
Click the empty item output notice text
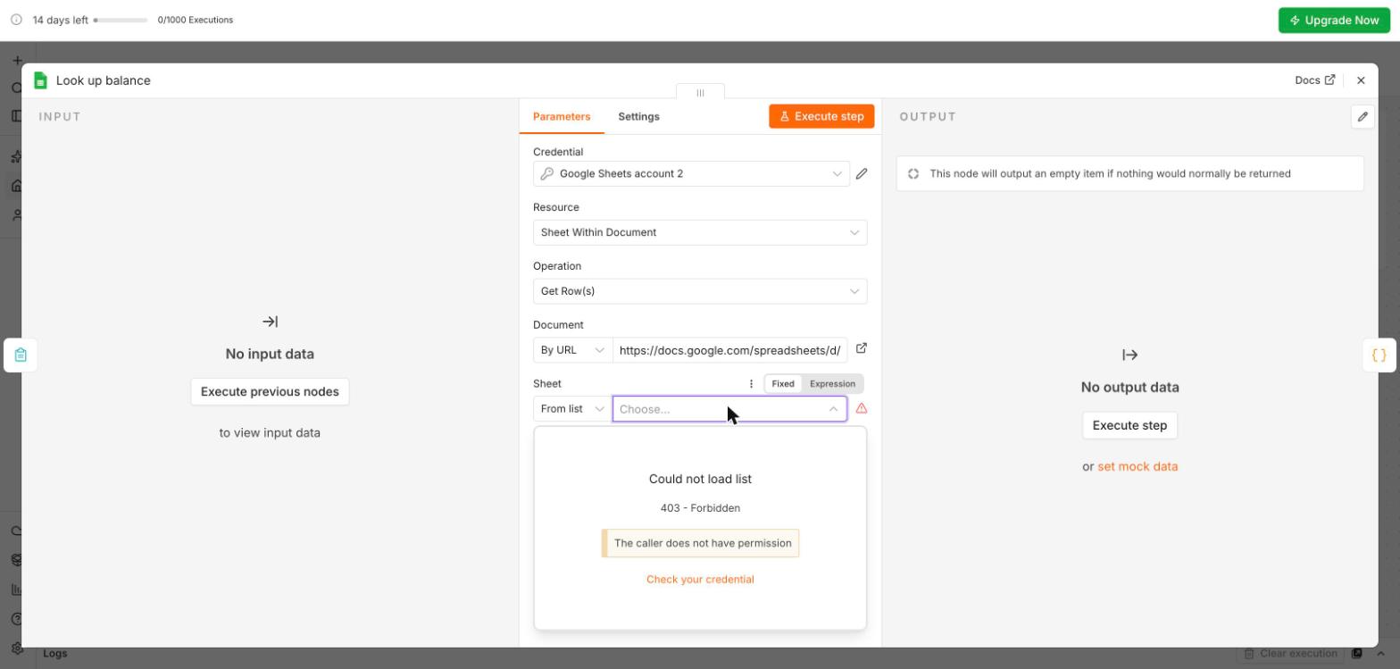click(1110, 173)
